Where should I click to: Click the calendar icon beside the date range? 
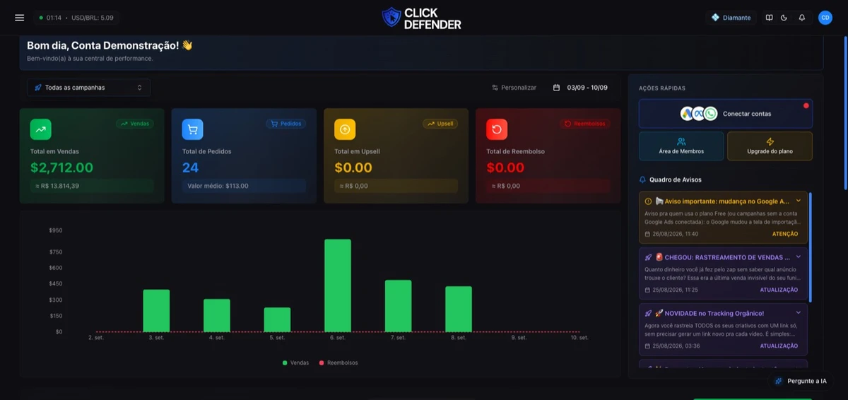556,88
